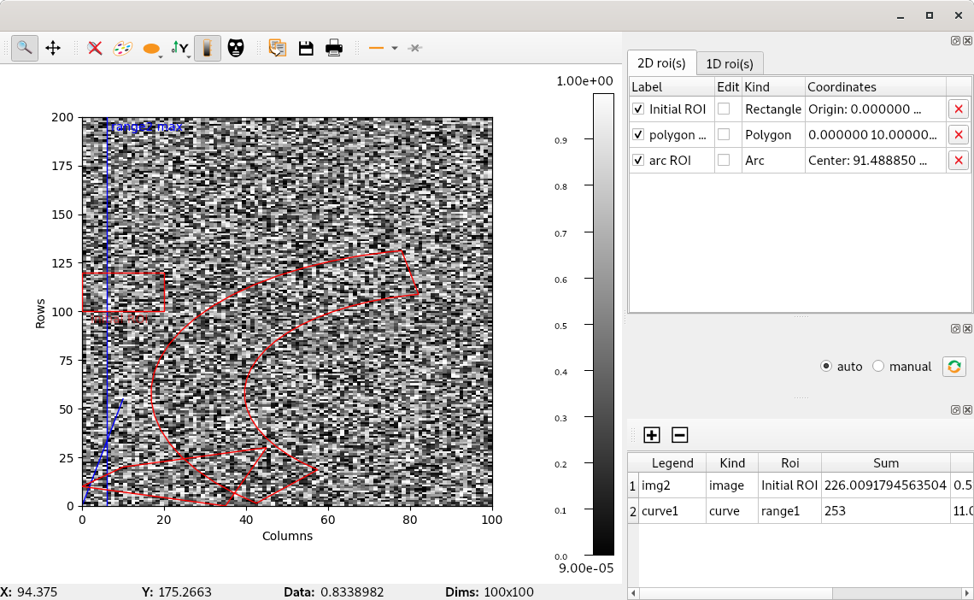Image resolution: width=974 pixels, height=600 pixels.
Task: Switch to the 1D roi(s) tab
Action: coord(730,63)
